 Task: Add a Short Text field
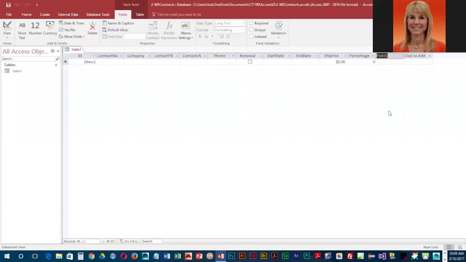click(22, 30)
